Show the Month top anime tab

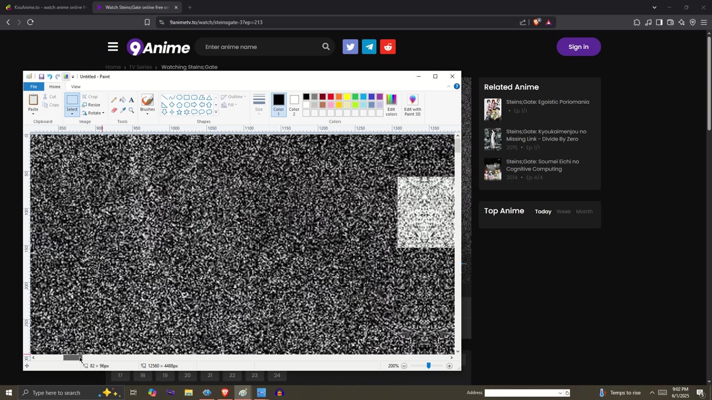[584, 212]
